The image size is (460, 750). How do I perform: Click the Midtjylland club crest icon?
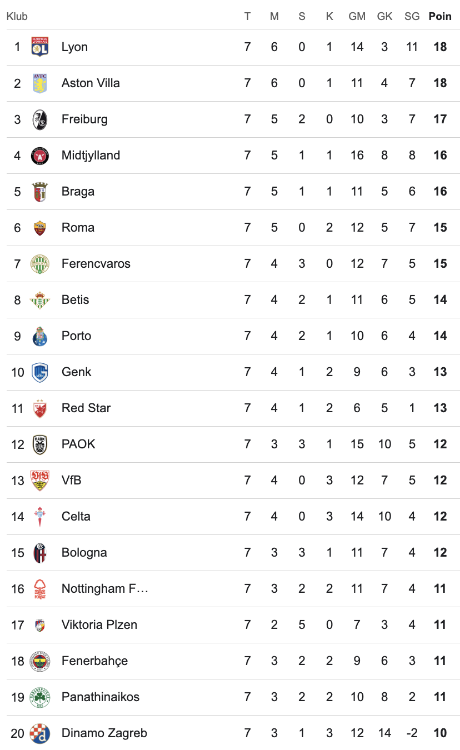pyautogui.click(x=40, y=156)
